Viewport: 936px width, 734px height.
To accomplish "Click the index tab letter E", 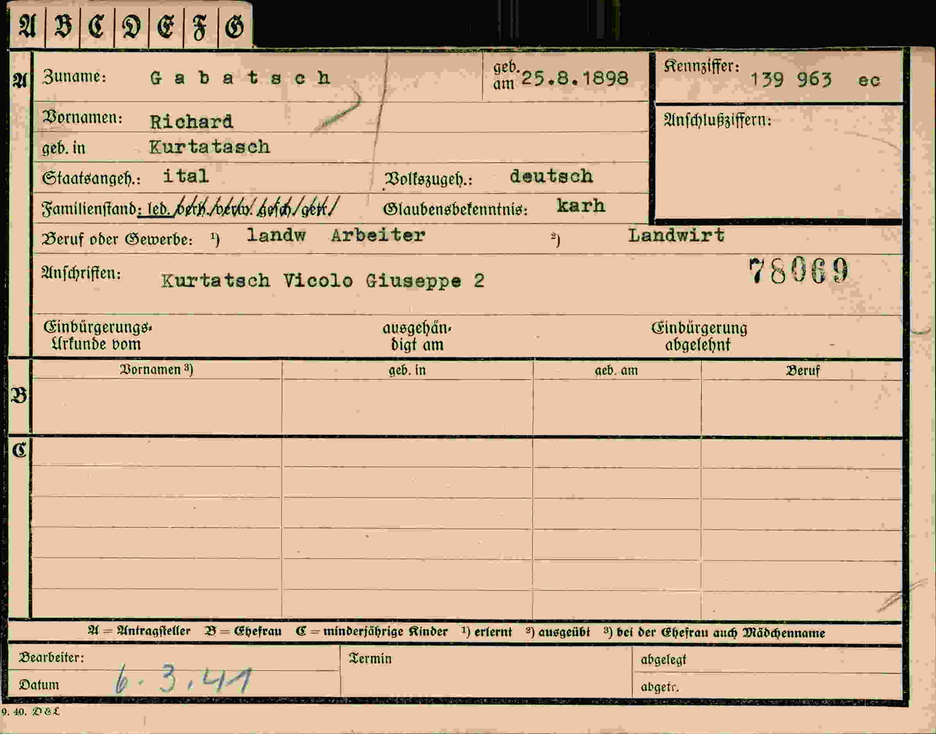I will click(166, 27).
